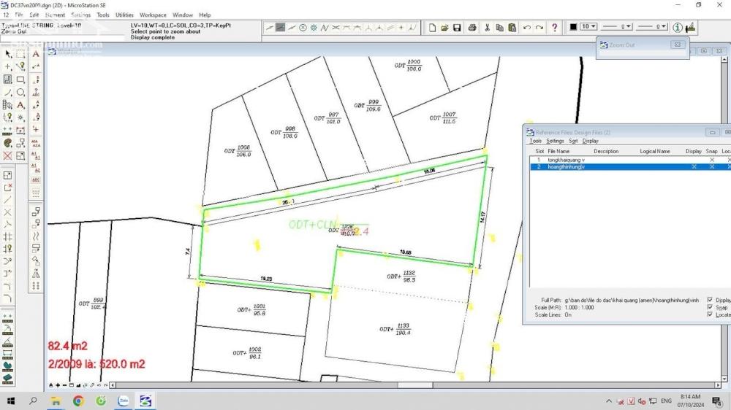Open Settings menu in Reference Files dialog
The height and width of the screenshot is (410, 731).
point(556,141)
